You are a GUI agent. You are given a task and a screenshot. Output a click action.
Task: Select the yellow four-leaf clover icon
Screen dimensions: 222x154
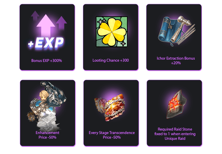click(x=112, y=32)
